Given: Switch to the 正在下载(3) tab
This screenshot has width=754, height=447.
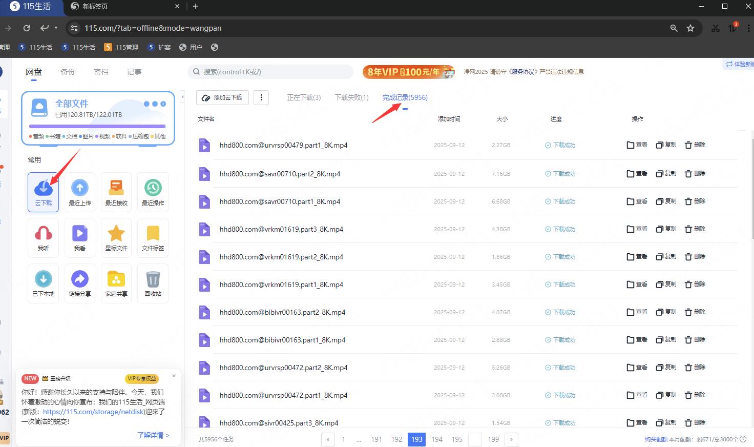Looking at the screenshot, I should [x=304, y=97].
